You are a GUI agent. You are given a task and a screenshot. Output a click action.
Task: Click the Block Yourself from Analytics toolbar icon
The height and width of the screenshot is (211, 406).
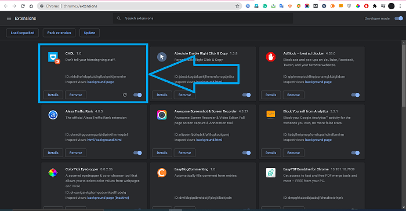pyautogui.click(x=341, y=6)
